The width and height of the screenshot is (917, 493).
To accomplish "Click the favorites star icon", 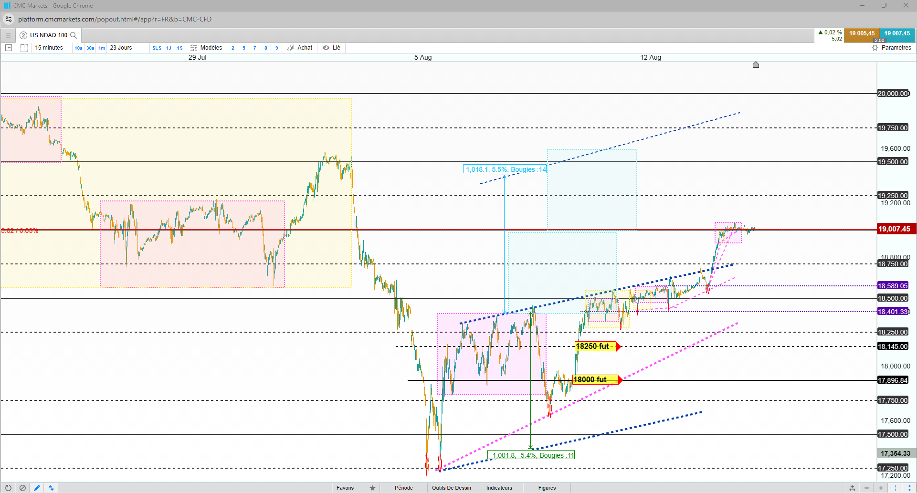I will (372, 488).
